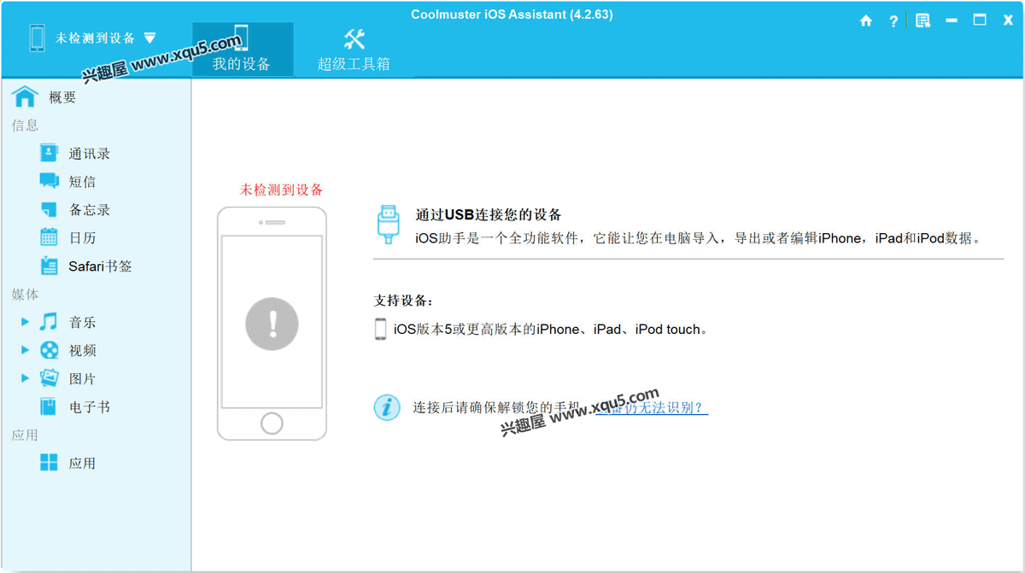Close the Coolmuster iOS Assistant window
Screen dimensions: 1025x573
[1008, 20]
